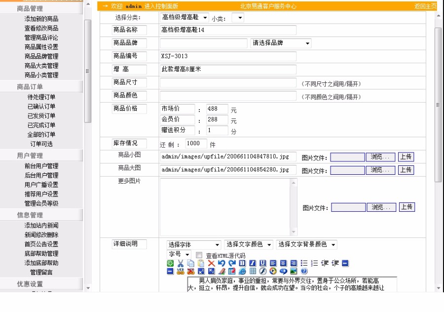Image resolution: width=444 pixels, height=312 pixels.
Task: Open 查看修改商品 in the sidebar
Action: click(41, 28)
